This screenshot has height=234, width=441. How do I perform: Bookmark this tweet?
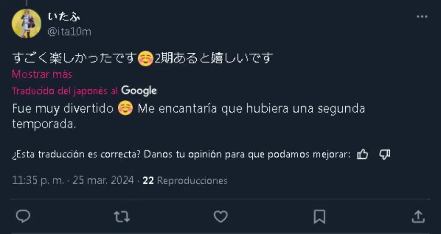(319, 216)
